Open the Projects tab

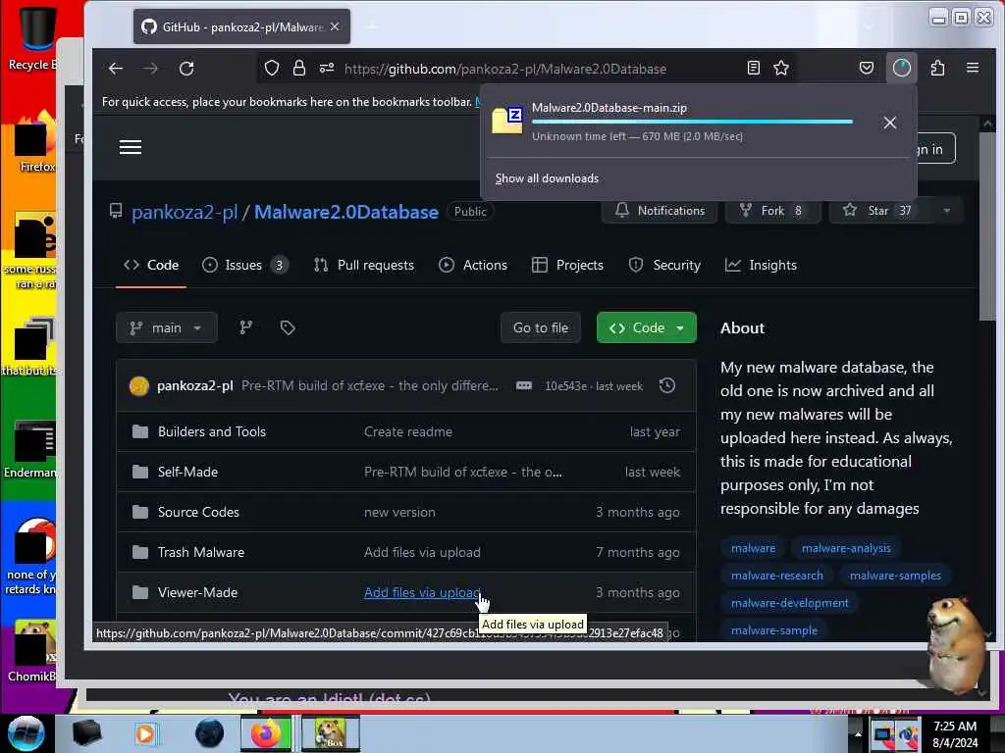click(568, 265)
